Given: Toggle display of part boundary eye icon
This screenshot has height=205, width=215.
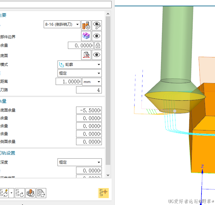Looking at the screenshot, I should (x=97, y=36).
